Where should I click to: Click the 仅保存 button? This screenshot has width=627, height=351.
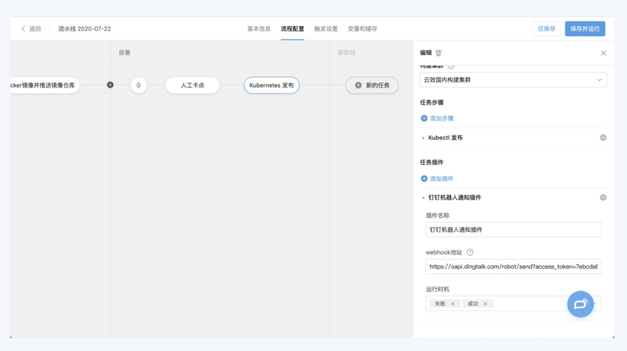pos(546,29)
